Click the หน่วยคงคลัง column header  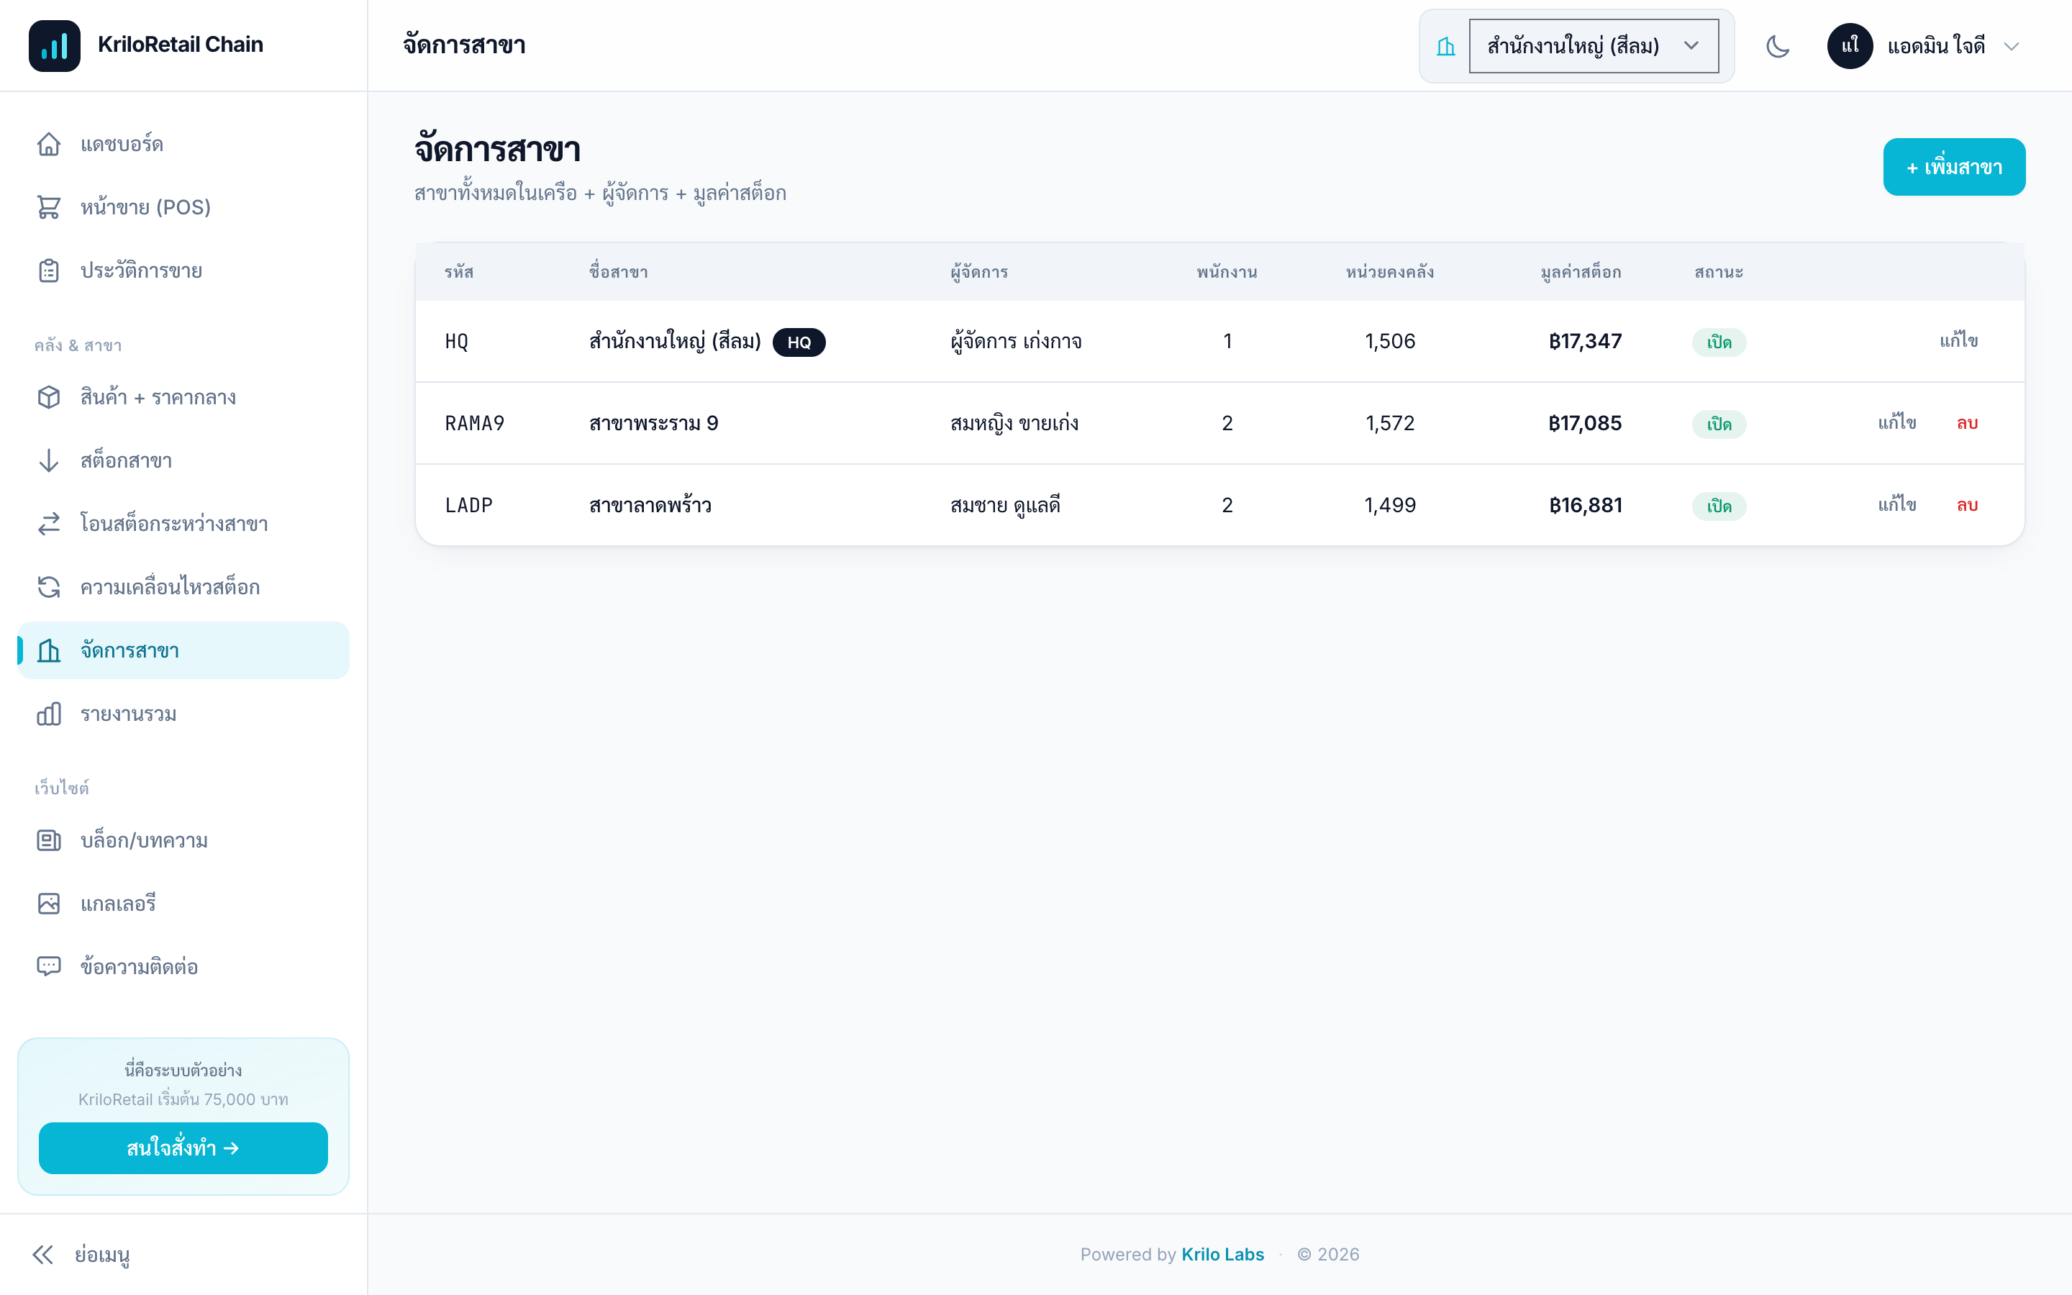click(x=1390, y=273)
